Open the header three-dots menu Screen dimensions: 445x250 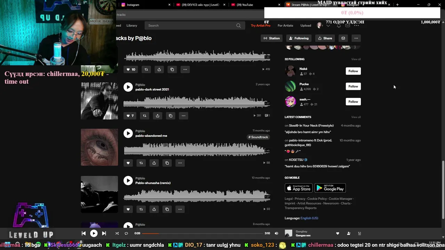pos(356,25)
